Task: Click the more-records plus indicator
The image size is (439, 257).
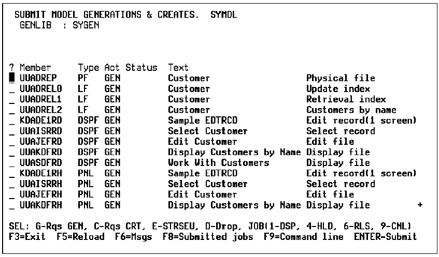Action: pos(419,205)
